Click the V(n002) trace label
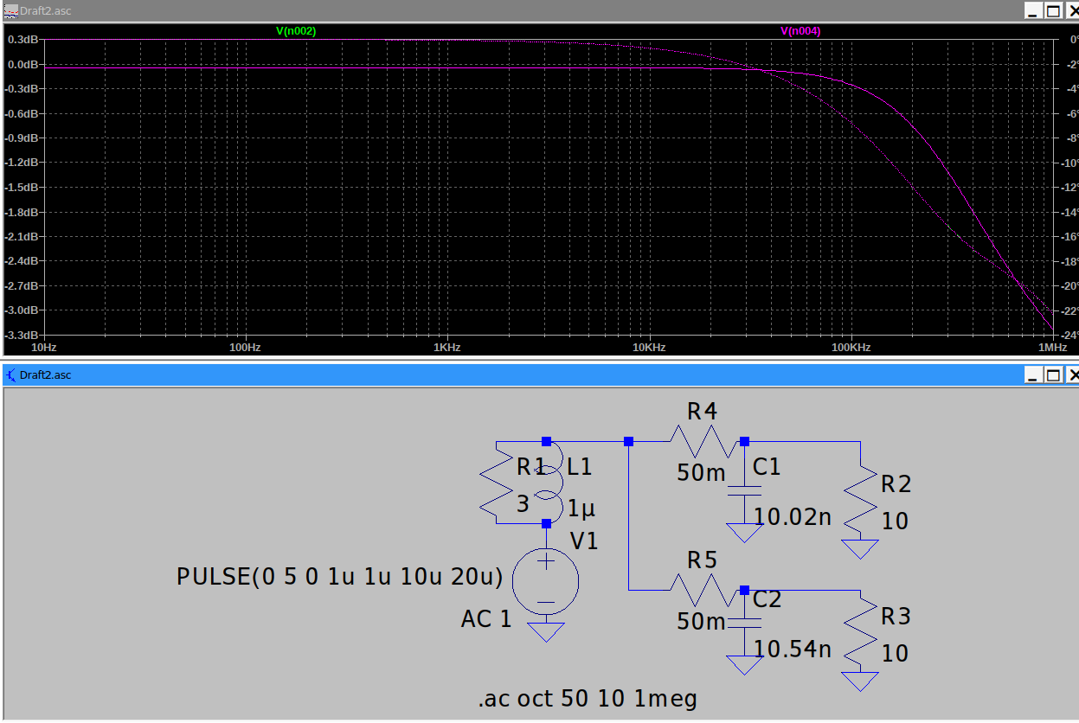 point(296,31)
